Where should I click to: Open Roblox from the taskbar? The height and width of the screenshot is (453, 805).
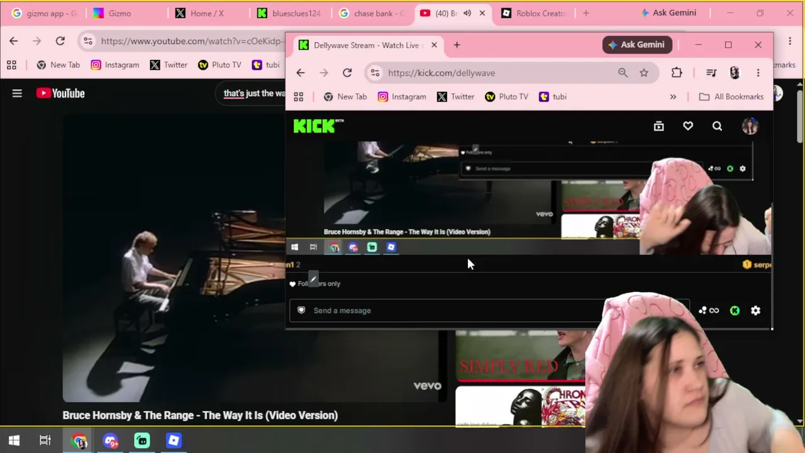coord(174,440)
